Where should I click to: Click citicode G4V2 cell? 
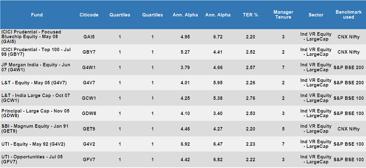(x=89, y=144)
